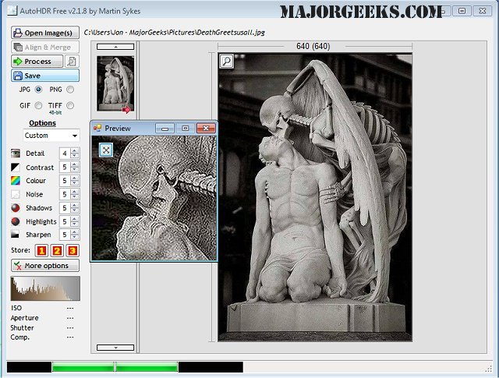Screen dimensions: 499x378
Task: Click the Align & Merge button
Action: coord(45,47)
